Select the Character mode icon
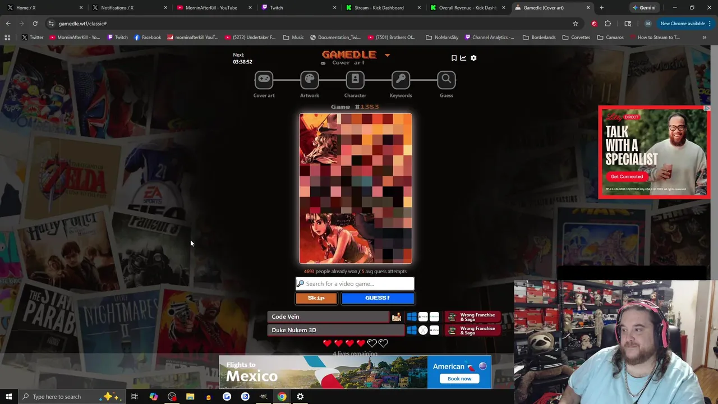 355,80
